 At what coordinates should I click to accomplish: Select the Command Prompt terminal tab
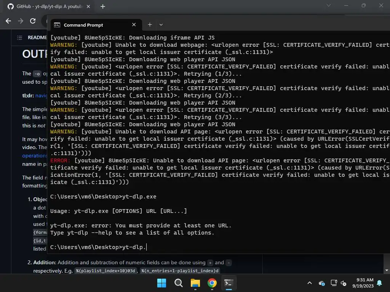pyautogui.click(x=96, y=25)
